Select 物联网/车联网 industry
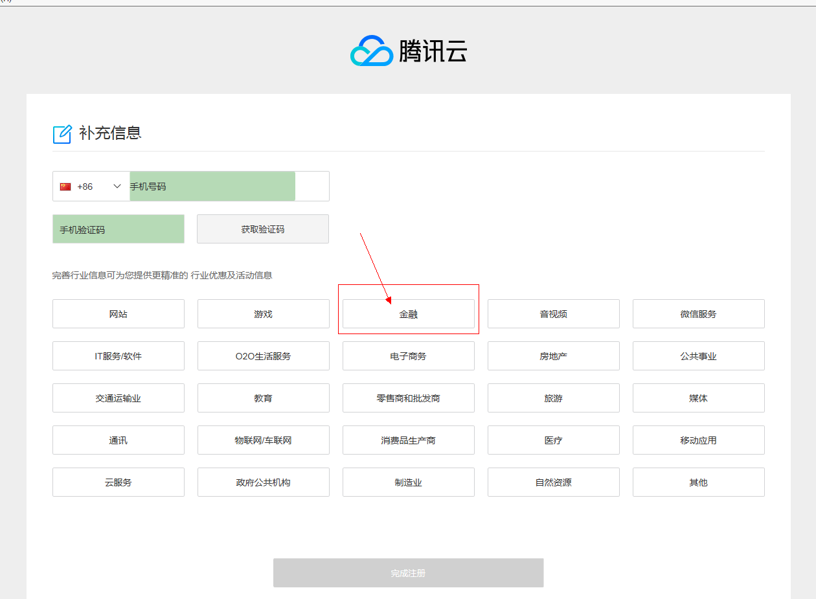816x599 pixels. pyautogui.click(x=263, y=440)
